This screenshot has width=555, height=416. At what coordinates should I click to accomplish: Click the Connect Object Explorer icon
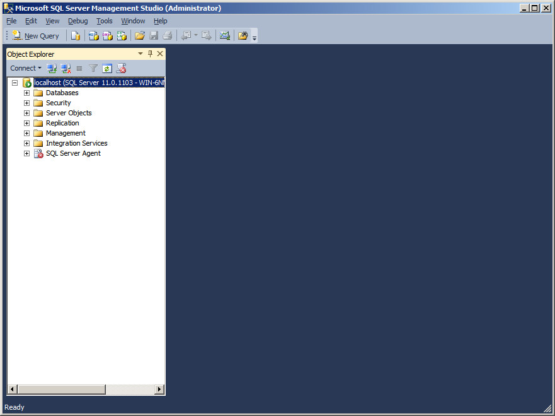(x=52, y=68)
